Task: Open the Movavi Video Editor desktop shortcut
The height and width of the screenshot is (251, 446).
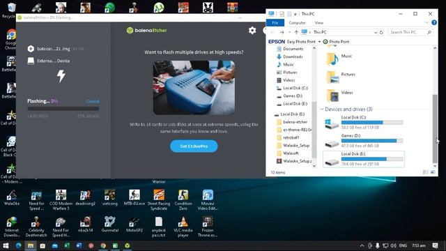Action: point(208,200)
